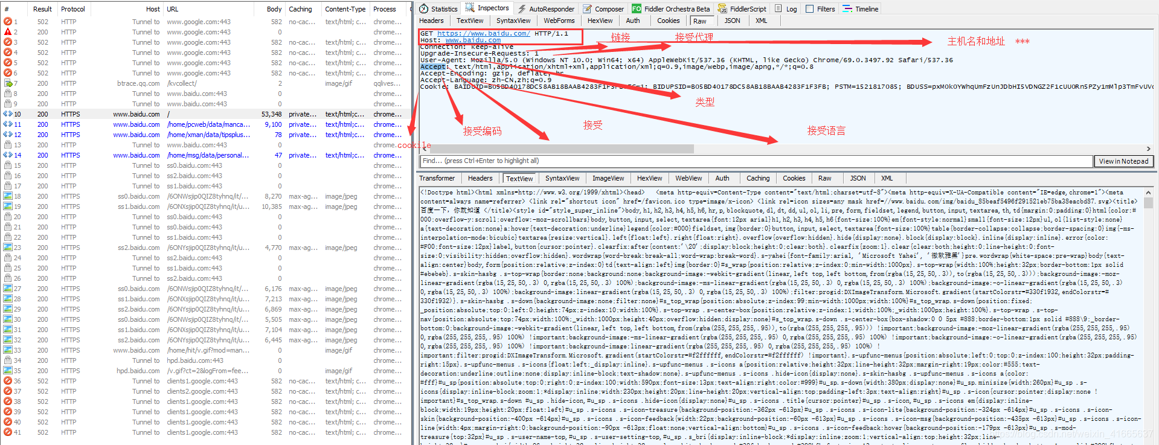Select session 9 www.baidu.com:443 tunnel

(x=205, y=104)
